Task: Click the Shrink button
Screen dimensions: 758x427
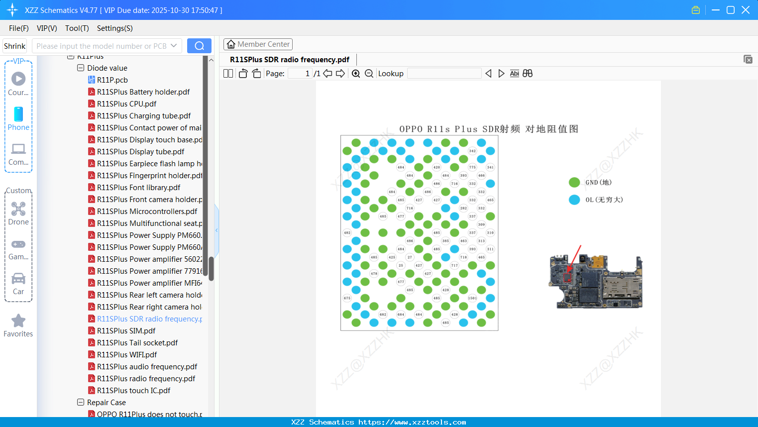Action: [x=15, y=46]
